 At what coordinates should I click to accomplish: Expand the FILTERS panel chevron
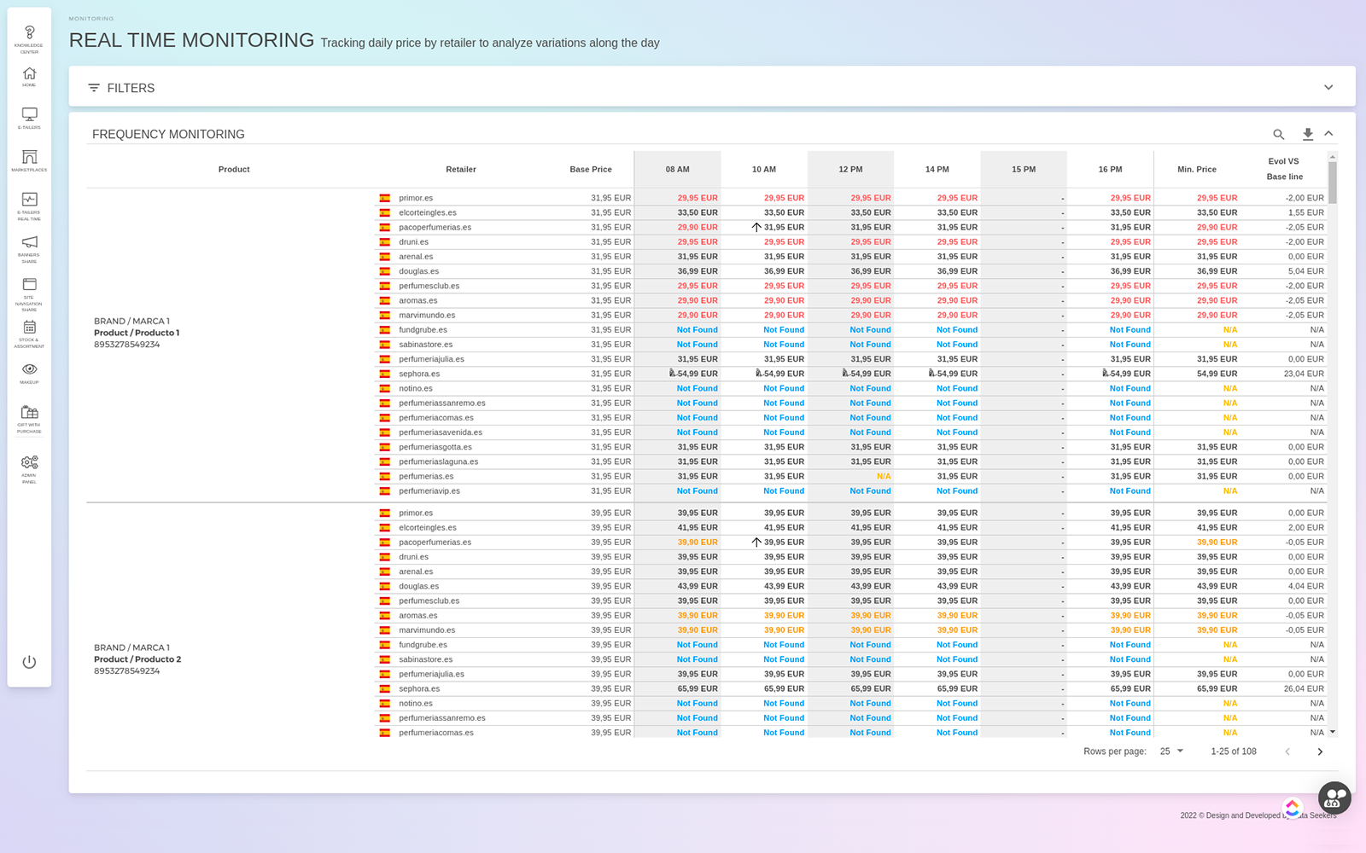[x=1328, y=87]
